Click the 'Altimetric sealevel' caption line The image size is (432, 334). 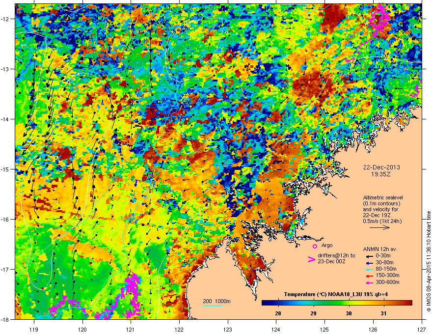pos(383,197)
